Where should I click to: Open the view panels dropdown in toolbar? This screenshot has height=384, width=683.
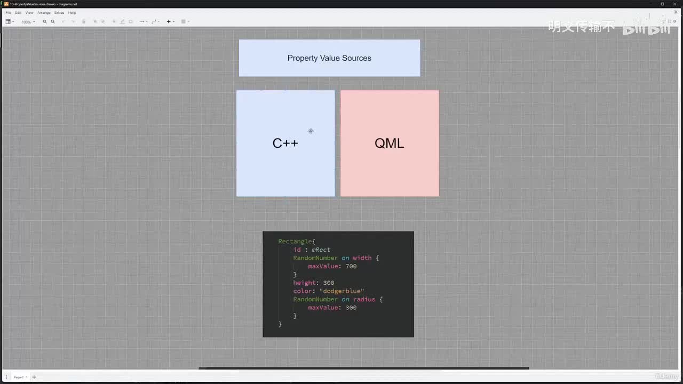click(10, 22)
